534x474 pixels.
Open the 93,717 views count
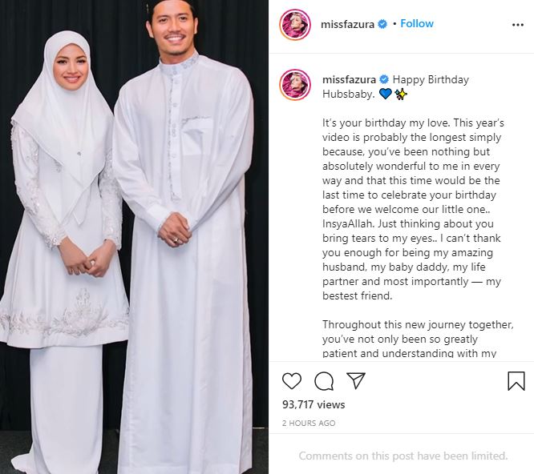tap(314, 404)
